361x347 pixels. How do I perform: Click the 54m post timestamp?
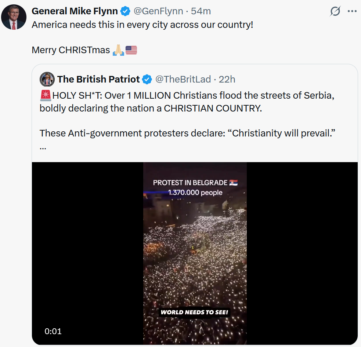(x=201, y=11)
